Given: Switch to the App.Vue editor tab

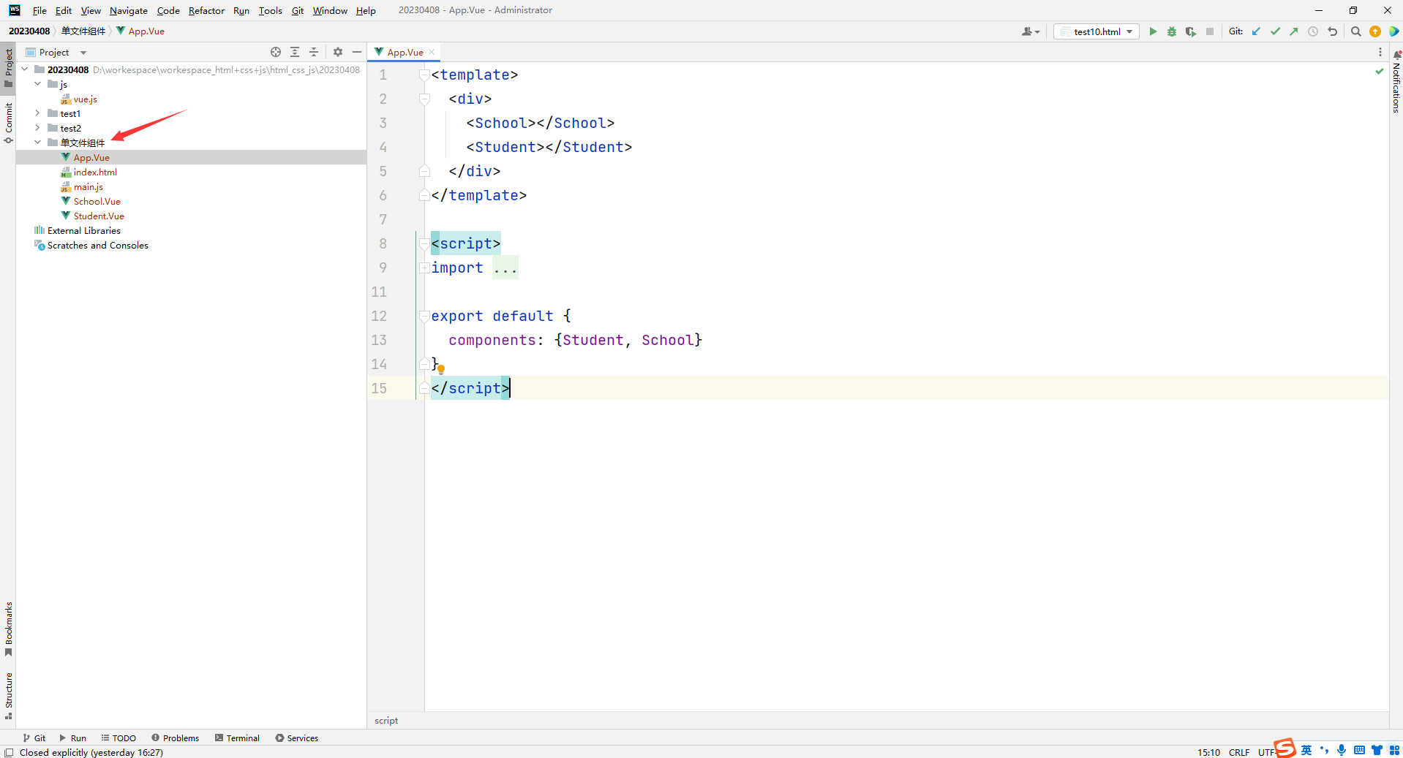Looking at the screenshot, I should (405, 52).
